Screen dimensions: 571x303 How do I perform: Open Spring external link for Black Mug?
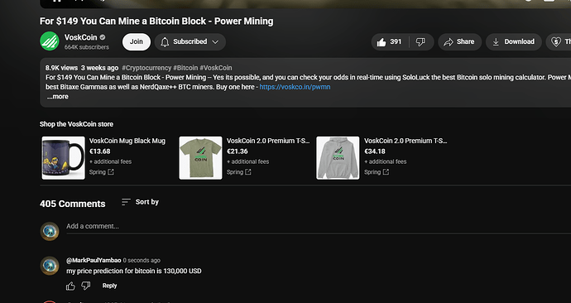pos(102,172)
